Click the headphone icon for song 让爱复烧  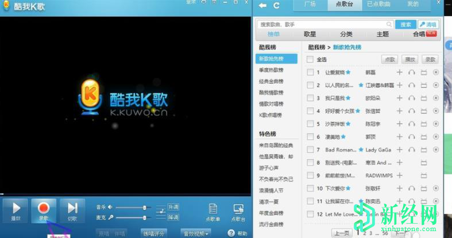pyautogui.click(x=412, y=72)
